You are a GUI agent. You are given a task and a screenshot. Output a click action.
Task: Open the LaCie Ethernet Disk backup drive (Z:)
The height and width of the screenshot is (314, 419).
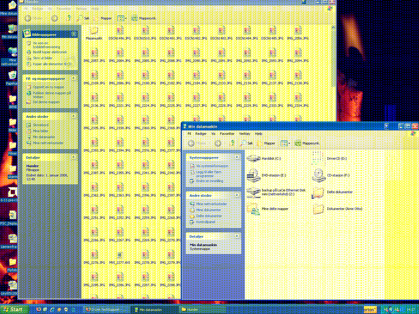[x=253, y=192]
